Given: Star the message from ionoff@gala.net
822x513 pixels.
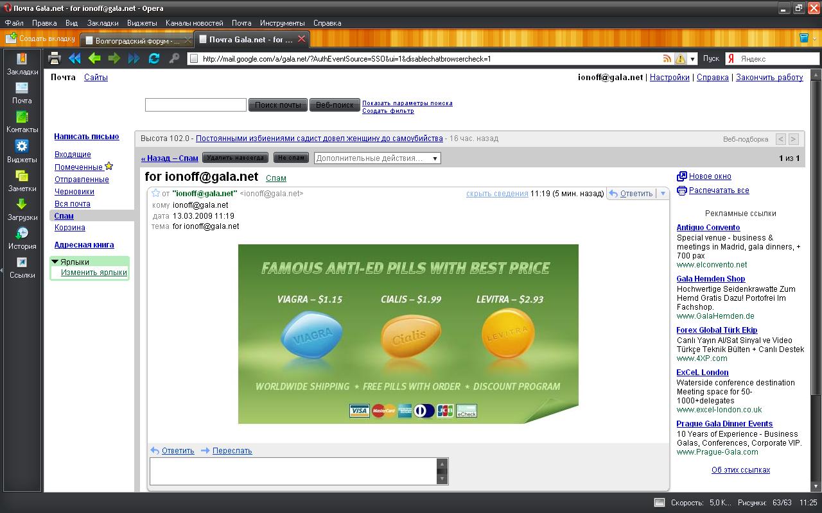Looking at the screenshot, I should [x=155, y=193].
